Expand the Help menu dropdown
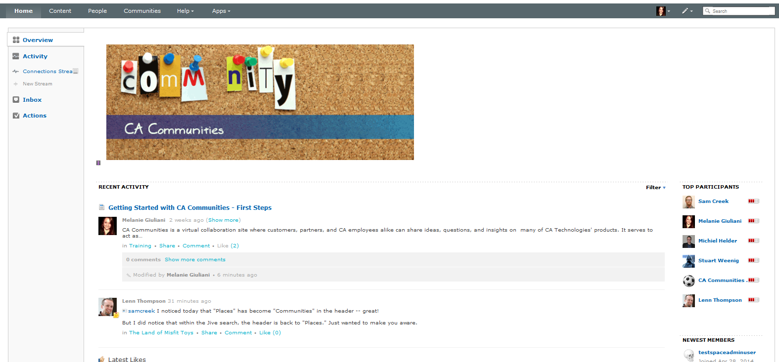Screen dimensions: 779x362 coord(185,11)
